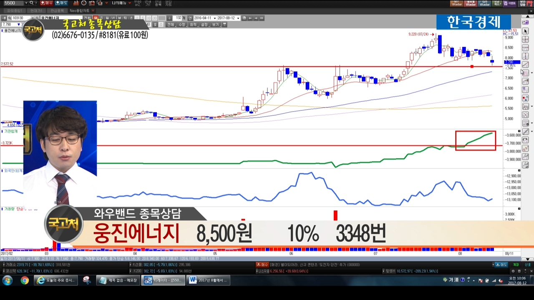Click the 9,220 (07/24) high price label

418,34
